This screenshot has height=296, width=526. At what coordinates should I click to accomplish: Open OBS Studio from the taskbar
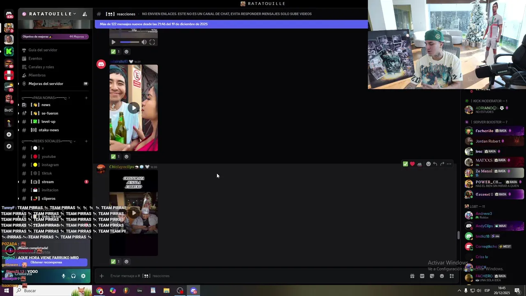click(180, 291)
